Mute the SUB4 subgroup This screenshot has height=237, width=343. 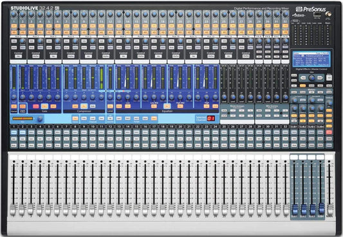point(320,145)
